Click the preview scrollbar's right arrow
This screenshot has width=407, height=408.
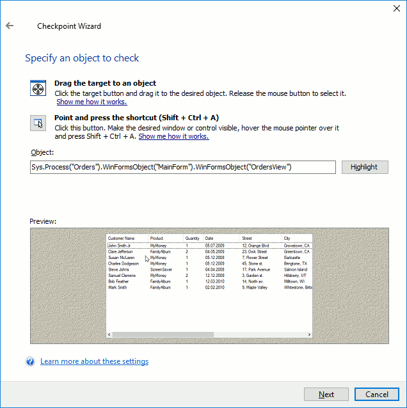(x=309, y=334)
